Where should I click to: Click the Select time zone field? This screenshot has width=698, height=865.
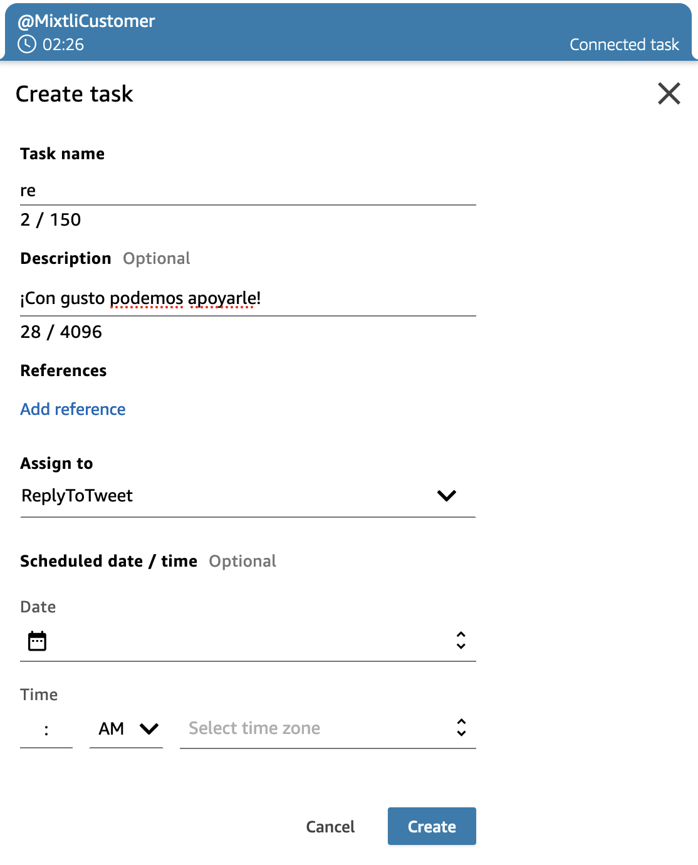(328, 728)
